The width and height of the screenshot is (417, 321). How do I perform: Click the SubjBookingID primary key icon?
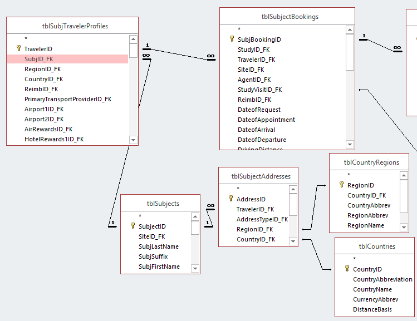point(232,39)
